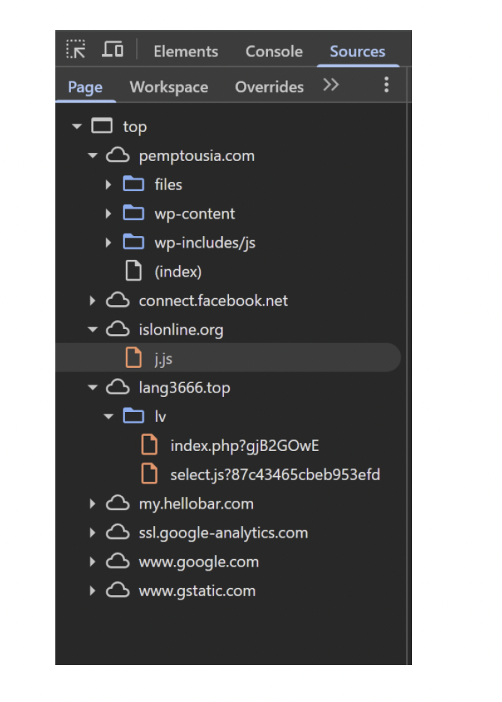Expand the files folder arrow

click(x=109, y=185)
